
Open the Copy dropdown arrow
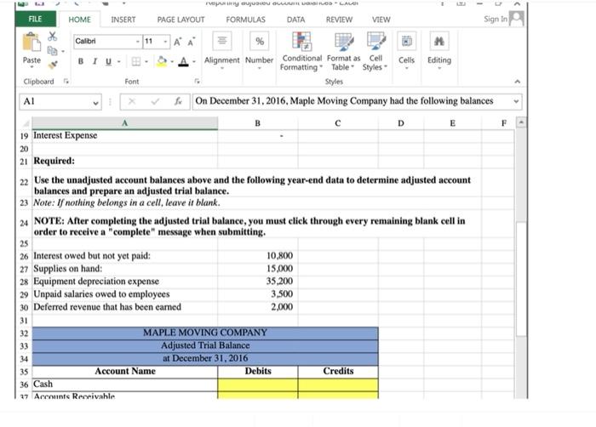pos(63,51)
